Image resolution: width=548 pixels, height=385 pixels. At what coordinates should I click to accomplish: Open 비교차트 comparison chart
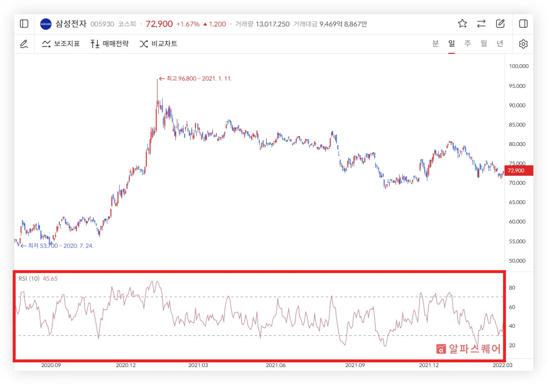click(x=158, y=43)
